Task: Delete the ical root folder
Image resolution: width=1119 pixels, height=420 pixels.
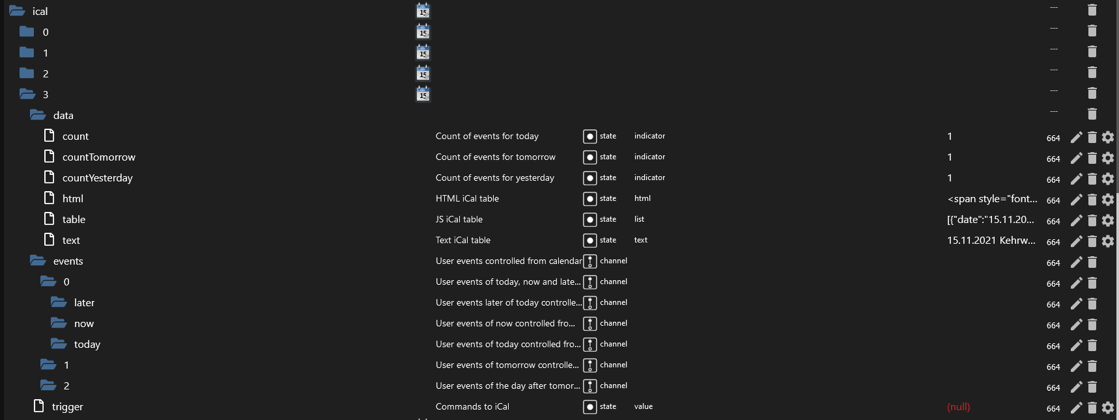Action: tap(1092, 10)
